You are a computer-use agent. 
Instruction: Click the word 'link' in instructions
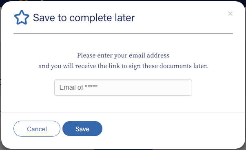pos(114,66)
